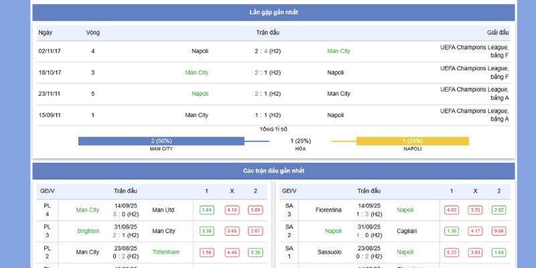Image resolution: width=536 pixels, height=268 pixels.
Task: Click the yellow Napoli 25% bar
Action: click(x=412, y=141)
